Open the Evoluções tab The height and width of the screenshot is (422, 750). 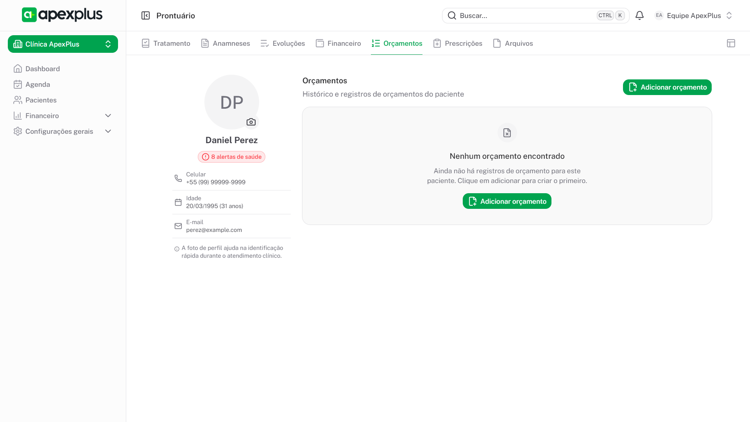283,43
